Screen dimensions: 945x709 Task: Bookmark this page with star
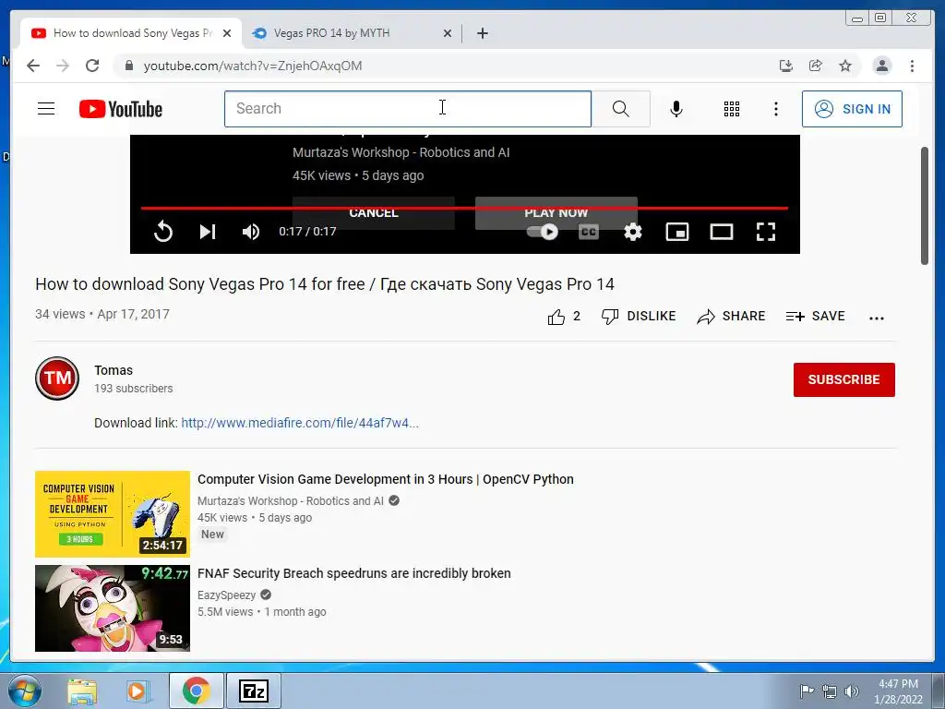[845, 66]
